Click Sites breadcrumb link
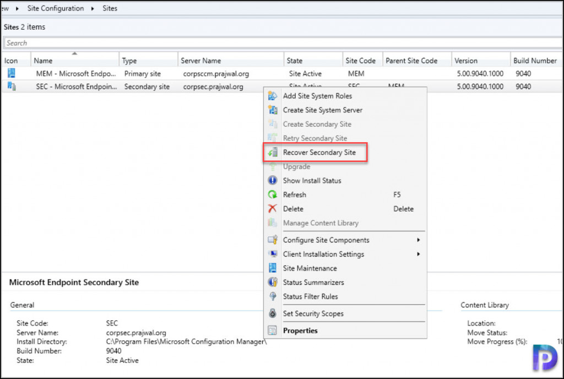Image resolution: width=564 pixels, height=379 pixels. (110, 8)
